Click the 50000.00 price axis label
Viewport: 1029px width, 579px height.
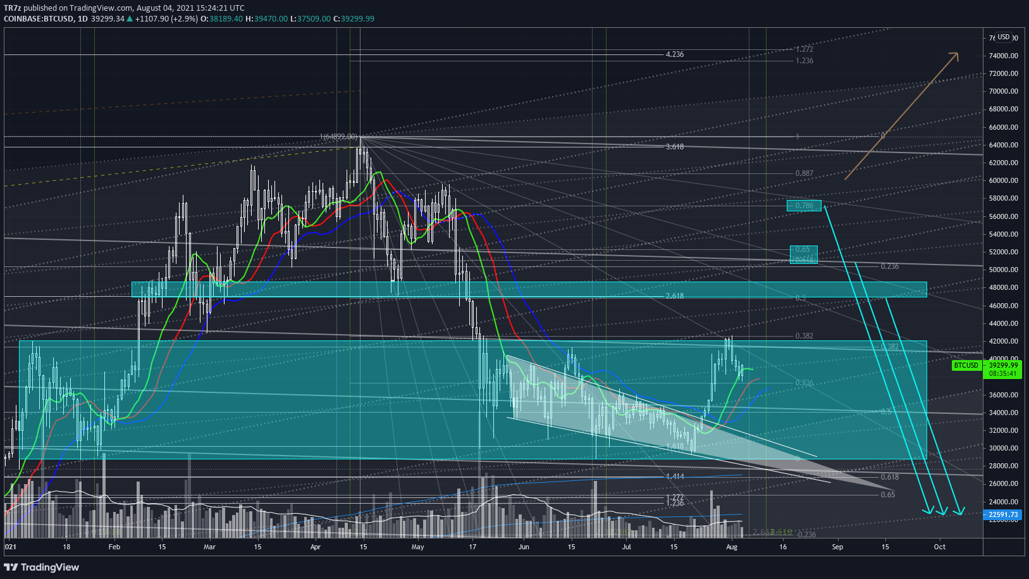click(x=1004, y=270)
